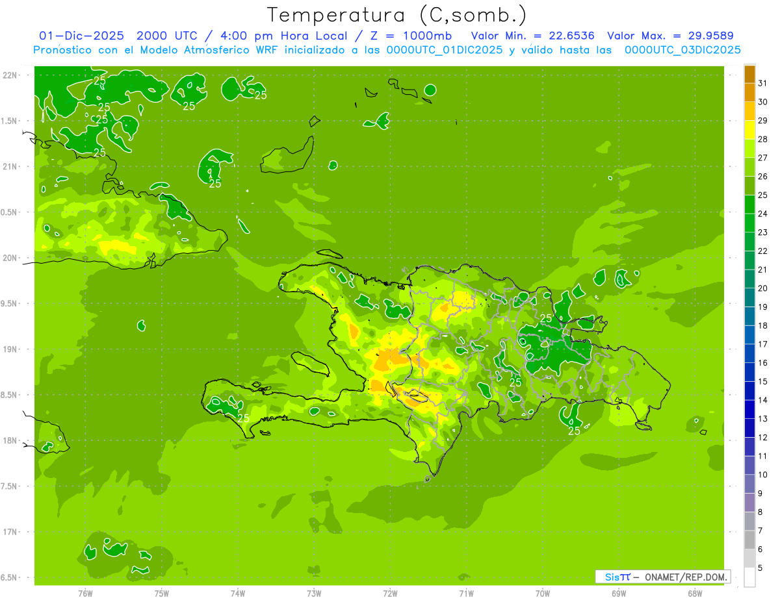Select the '0000UTC_03DIC2025' valid-until text
Image resolution: width=780 pixels, height=602 pixels.
tap(682, 50)
